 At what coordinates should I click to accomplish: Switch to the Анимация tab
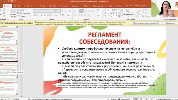tap(64, 6)
